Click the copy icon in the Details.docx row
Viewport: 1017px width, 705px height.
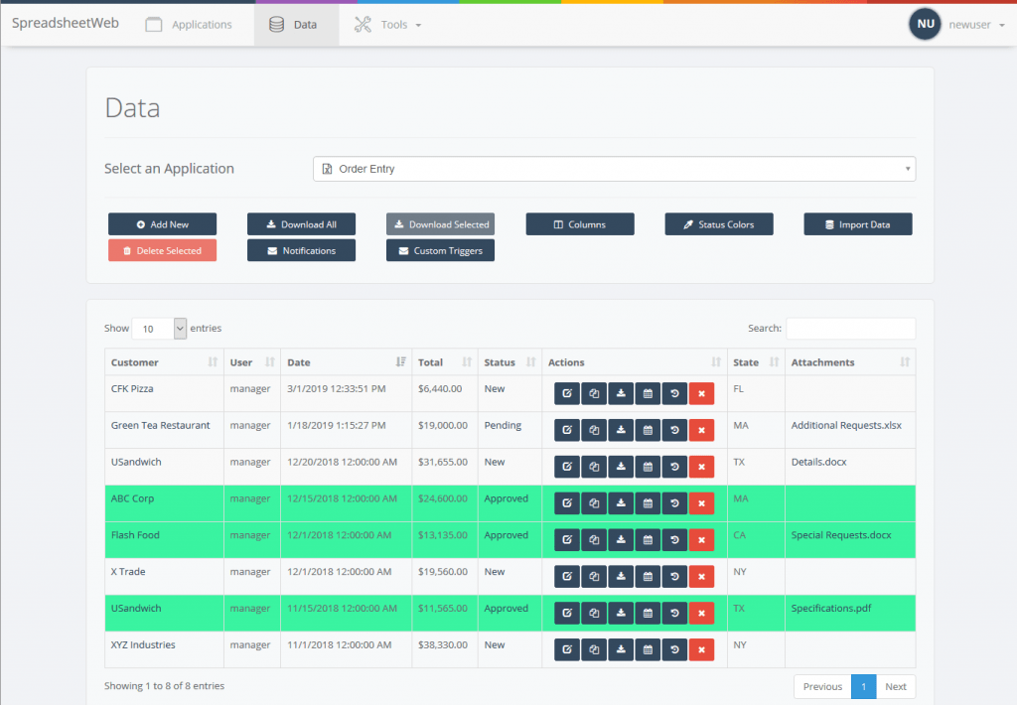(593, 467)
